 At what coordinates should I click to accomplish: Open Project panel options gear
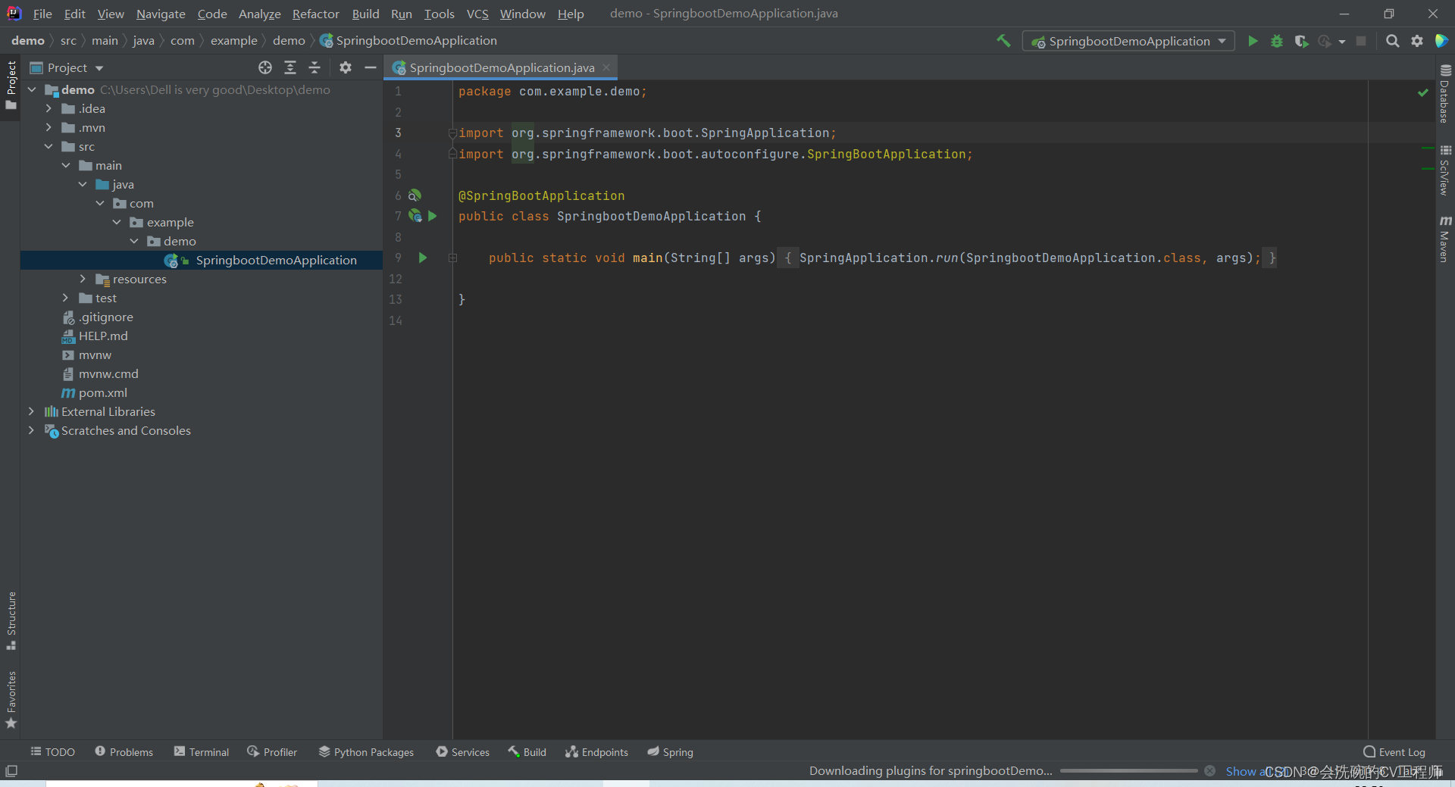pyautogui.click(x=346, y=67)
